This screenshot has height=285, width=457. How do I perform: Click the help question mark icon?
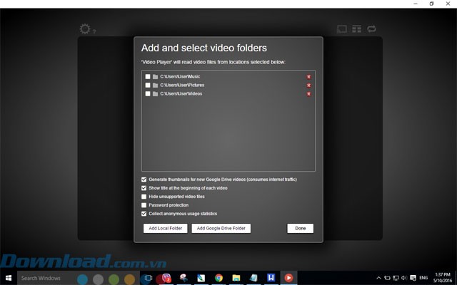pos(94,31)
